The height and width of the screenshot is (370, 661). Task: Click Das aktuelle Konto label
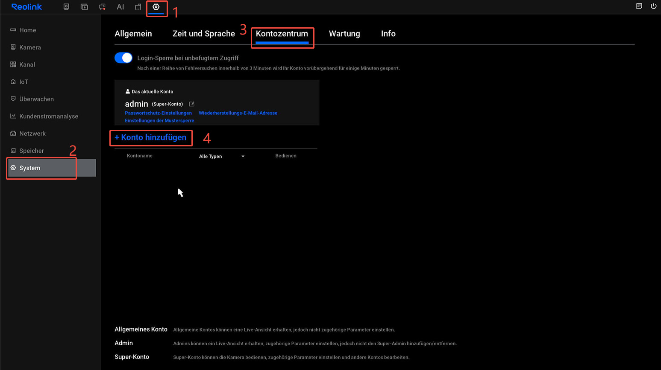pyautogui.click(x=152, y=92)
